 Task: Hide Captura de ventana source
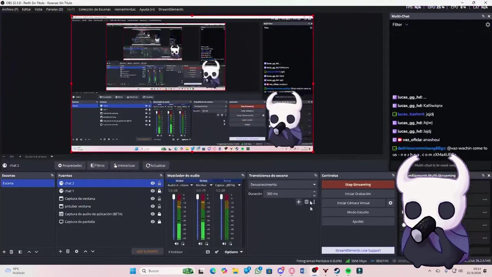point(153,199)
